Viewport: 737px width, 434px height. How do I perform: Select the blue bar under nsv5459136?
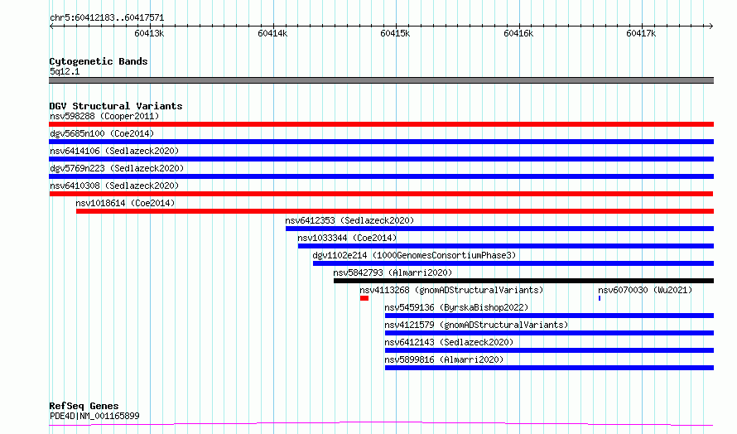click(550, 316)
